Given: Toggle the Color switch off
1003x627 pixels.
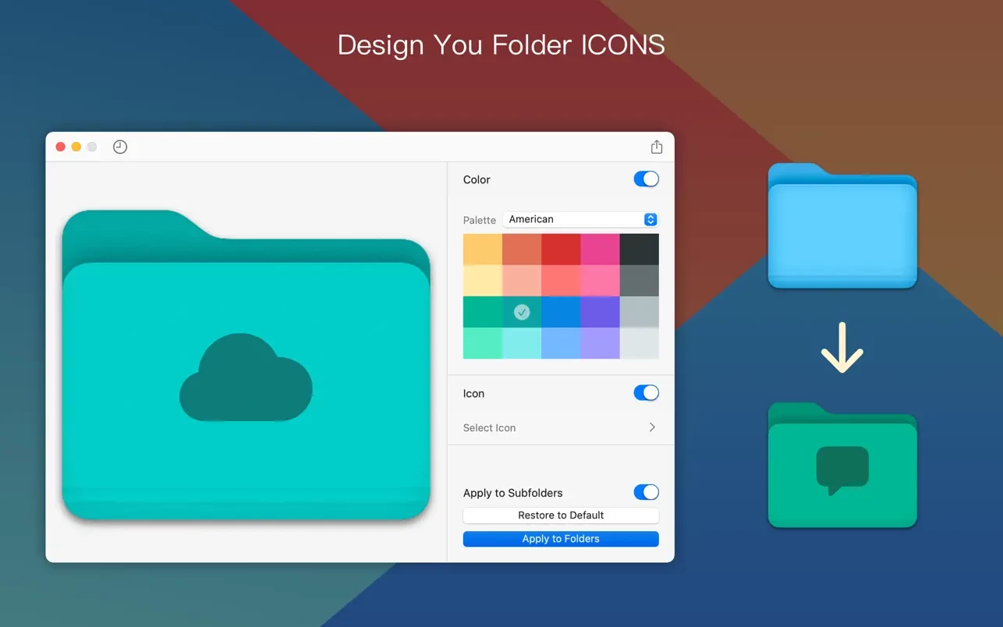Looking at the screenshot, I should [x=646, y=179].
